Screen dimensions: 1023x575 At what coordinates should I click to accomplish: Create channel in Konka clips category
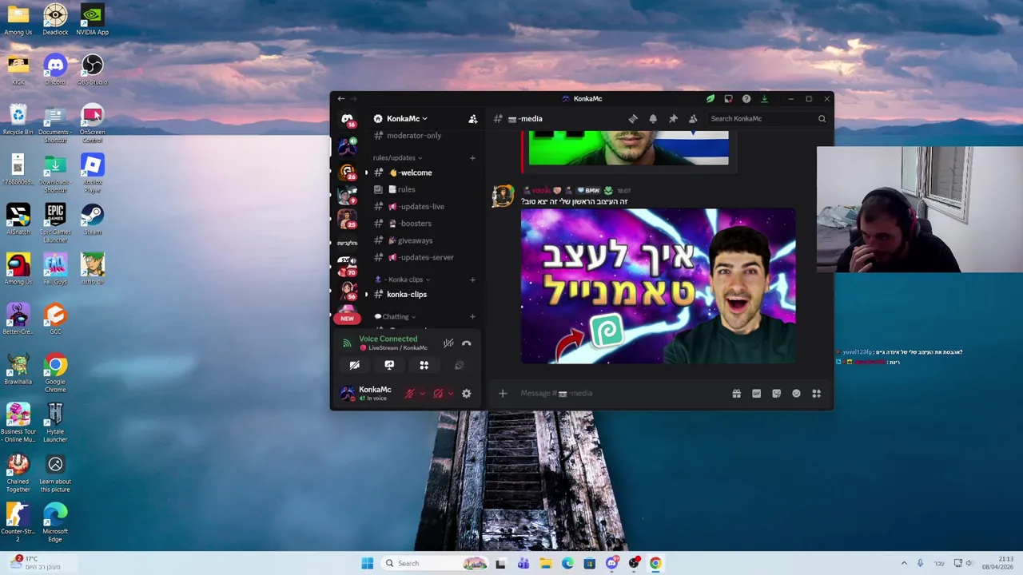coord(472,280)
